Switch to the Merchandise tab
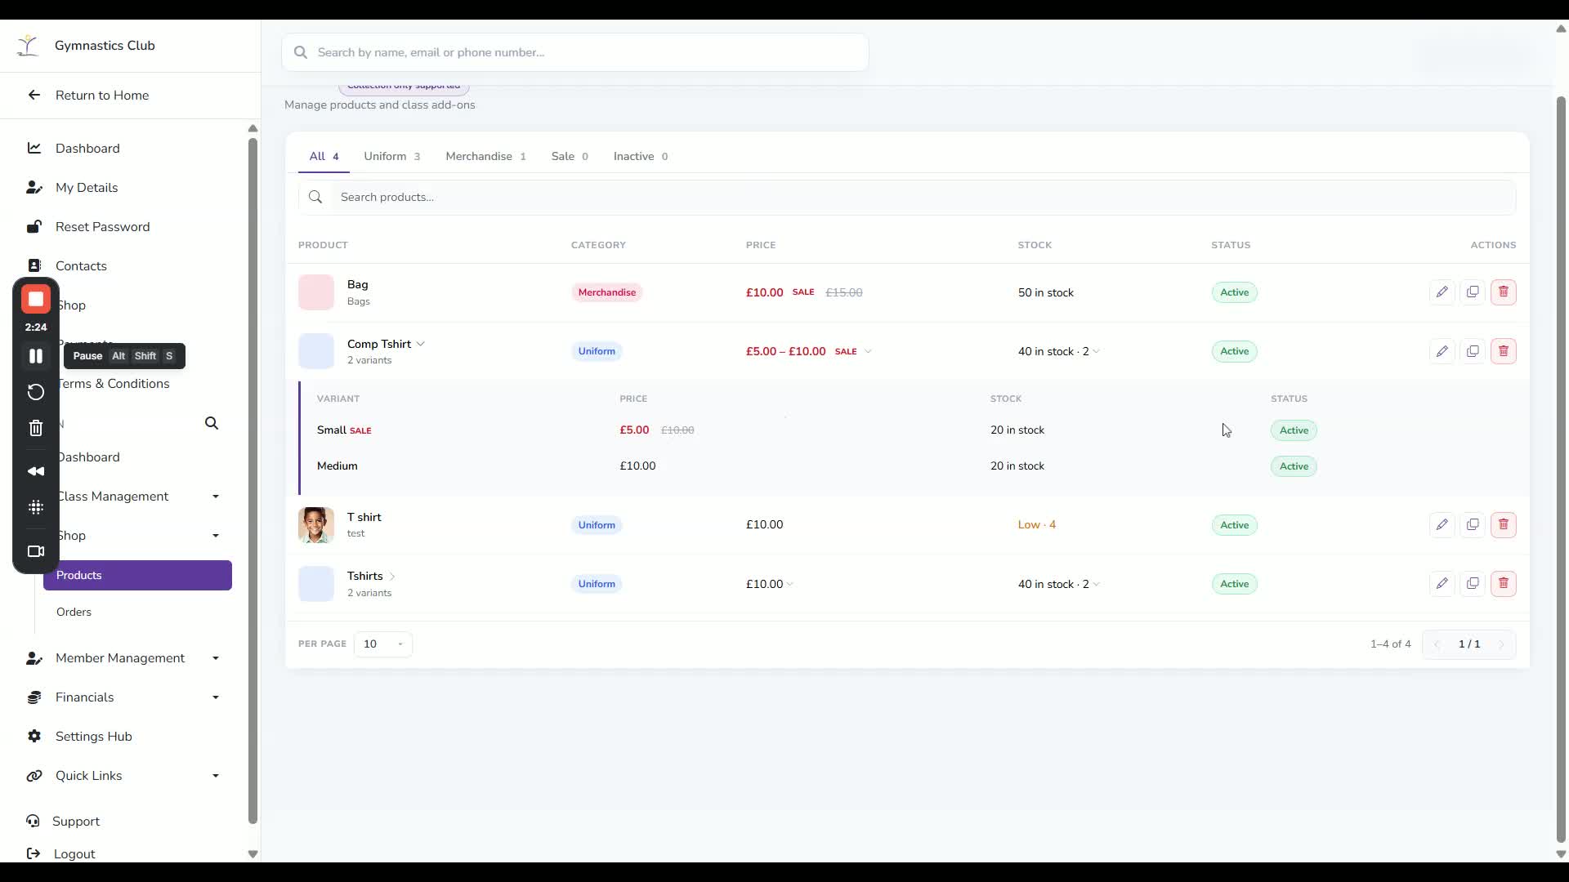 point(485,156)
